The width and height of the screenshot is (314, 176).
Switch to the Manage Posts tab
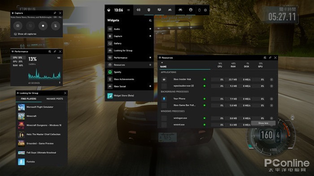pyautogui.click(x=54, y=99)
